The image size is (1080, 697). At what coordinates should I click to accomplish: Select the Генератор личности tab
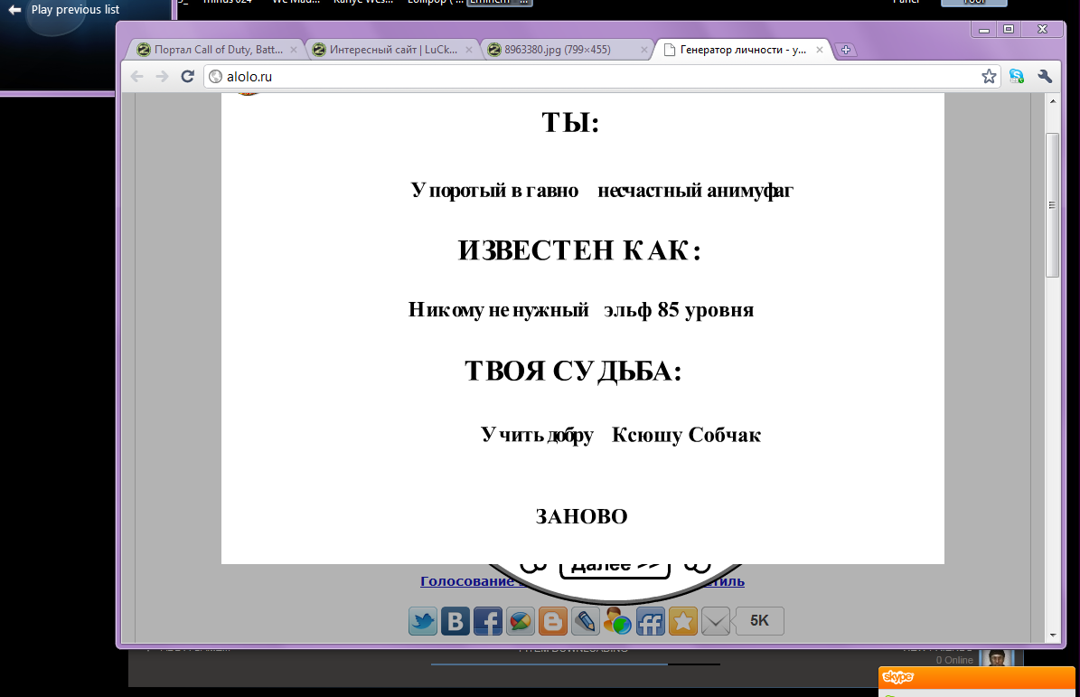coord(743,50)
